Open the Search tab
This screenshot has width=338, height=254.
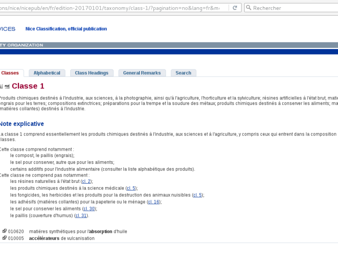pos(183,73)
